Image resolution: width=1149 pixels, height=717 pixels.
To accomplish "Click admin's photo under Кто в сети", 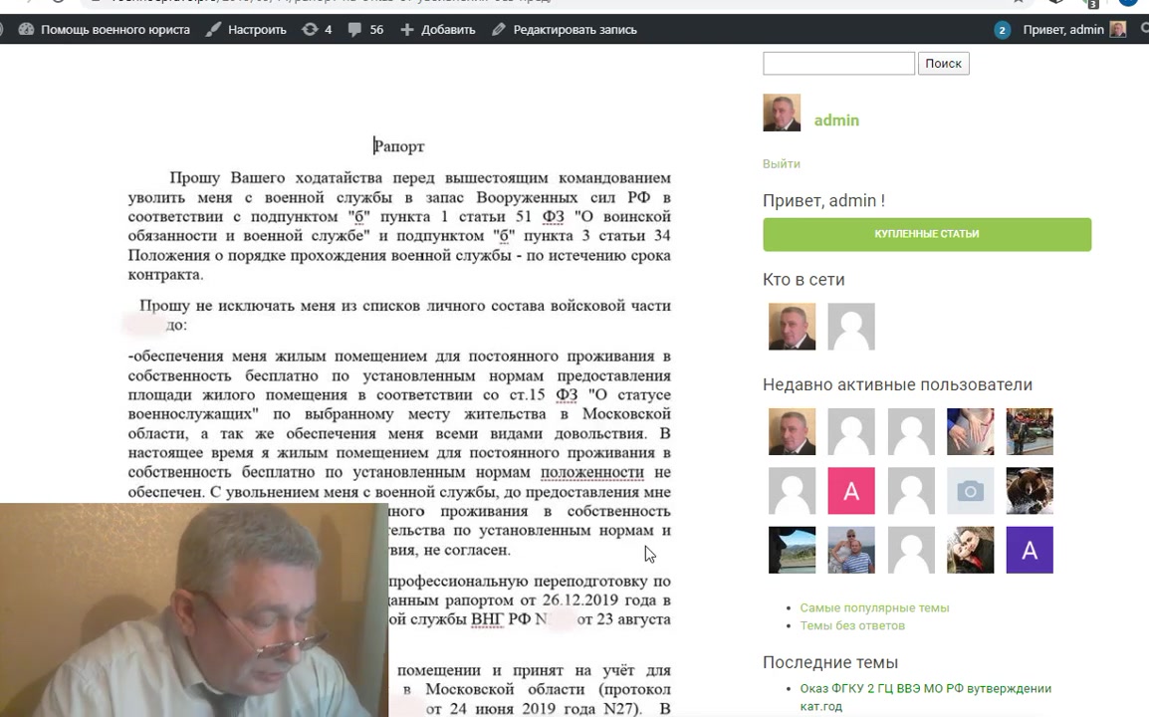I will click(792, 327).
